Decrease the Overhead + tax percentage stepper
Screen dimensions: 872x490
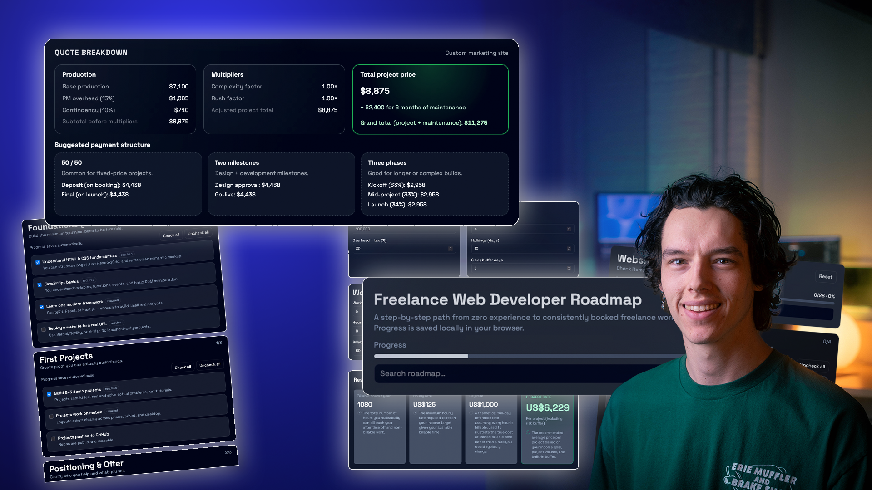(450, 250)
